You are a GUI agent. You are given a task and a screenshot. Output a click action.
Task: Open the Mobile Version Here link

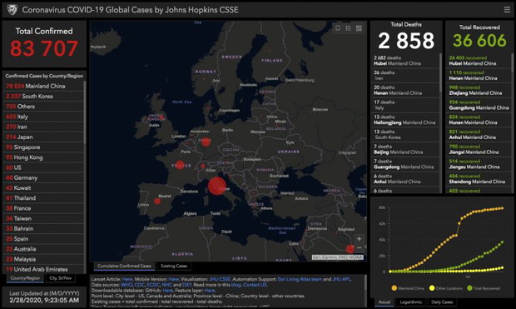173,279
